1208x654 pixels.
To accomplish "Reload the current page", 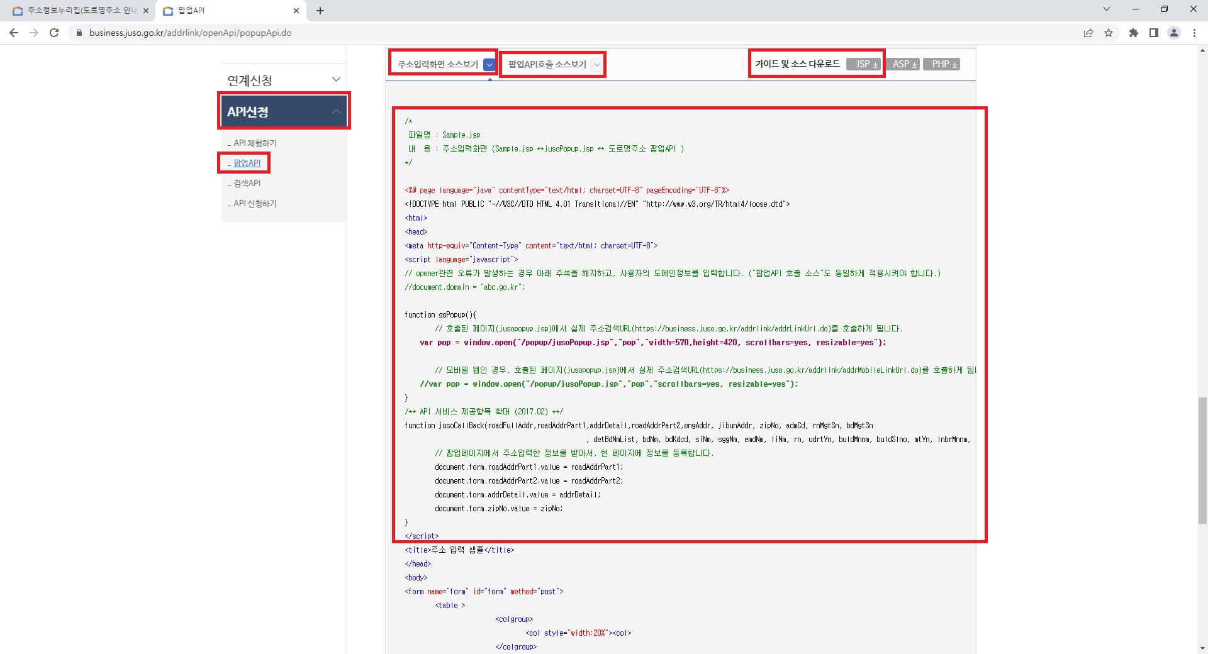I will [54, 33].
